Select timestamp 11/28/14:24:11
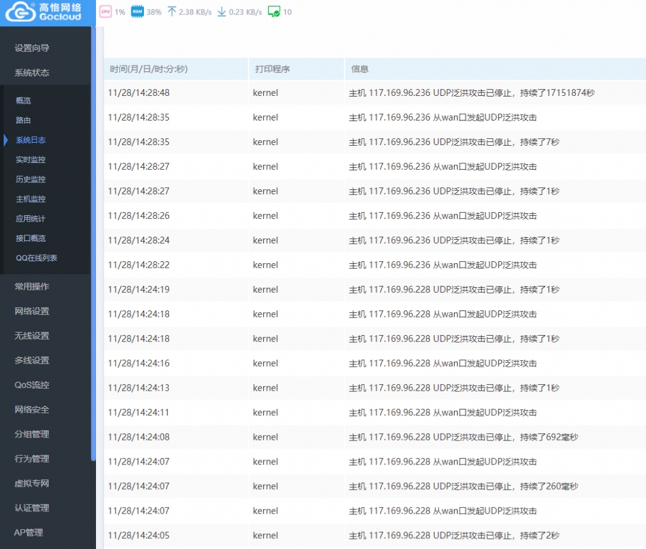Viewport: 646px width, 549px height. click(x=139, y=412)
